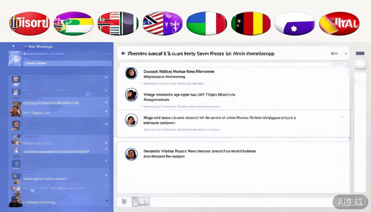The height and width of the screenshot is (212, 371).
Task: Expand the 'blirt Geyes' sidebar row arrow
Action: click(106, 111)
